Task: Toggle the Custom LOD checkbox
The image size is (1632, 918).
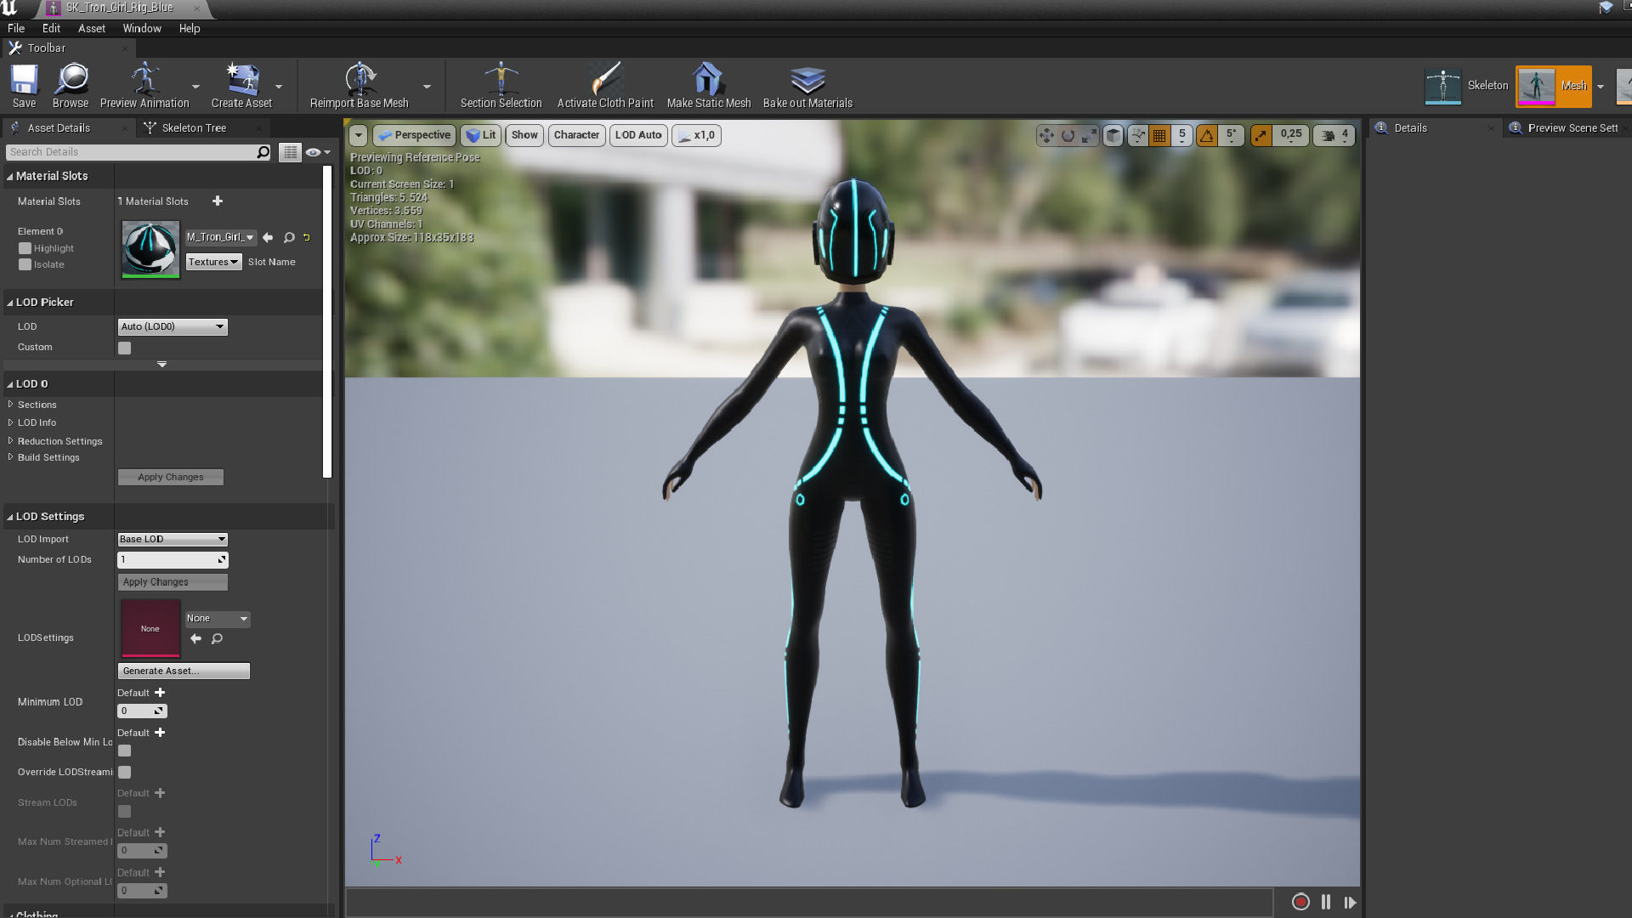Action: click(125, 348)
